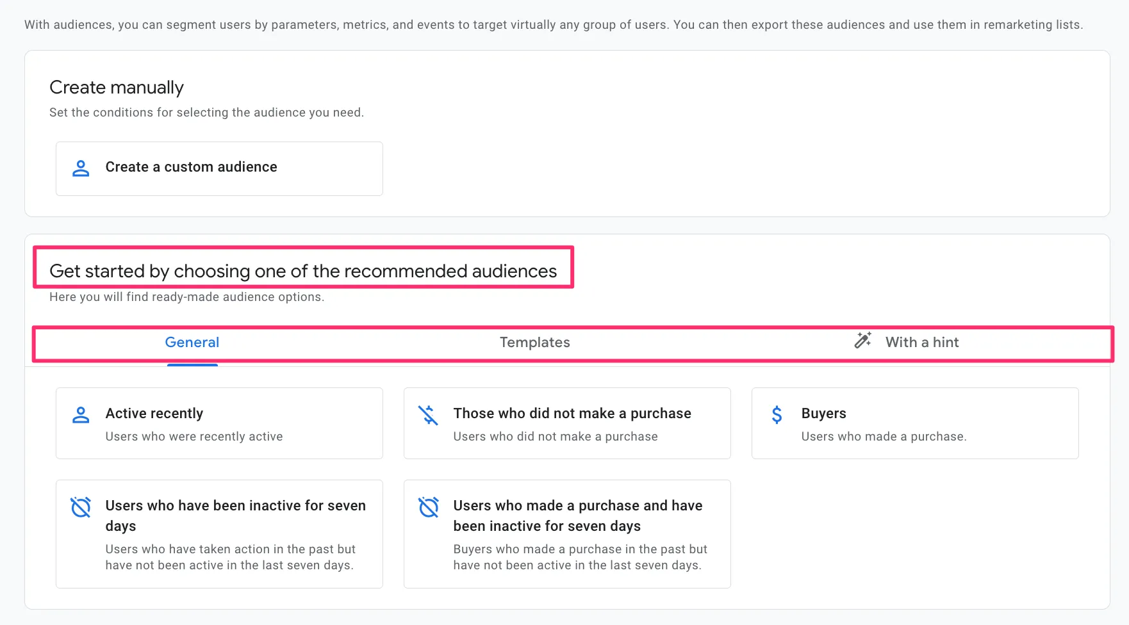This screenshot has height=625, width=1129.
Task: Click the person icon beside Create a custom audience
Action: [81, 168]
